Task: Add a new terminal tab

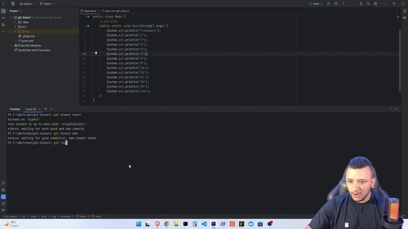Action: pyautogui.click(x=45, y=109)
